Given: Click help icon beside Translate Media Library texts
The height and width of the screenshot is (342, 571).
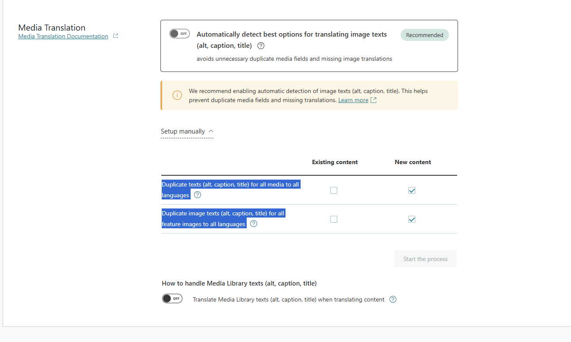Looking at the screenshot, I should (x=393, y=300).
